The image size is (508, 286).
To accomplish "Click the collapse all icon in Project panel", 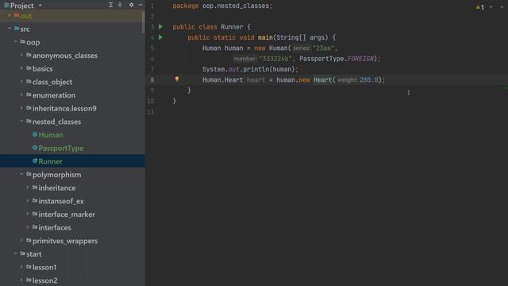I will coord(120,5).
